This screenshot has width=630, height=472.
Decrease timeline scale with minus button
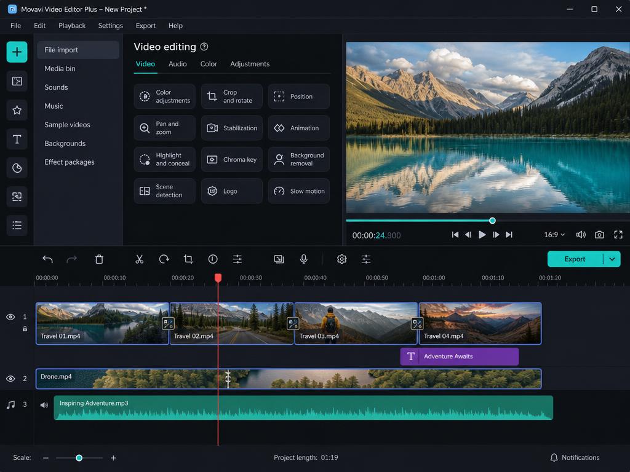coord(46,458)
